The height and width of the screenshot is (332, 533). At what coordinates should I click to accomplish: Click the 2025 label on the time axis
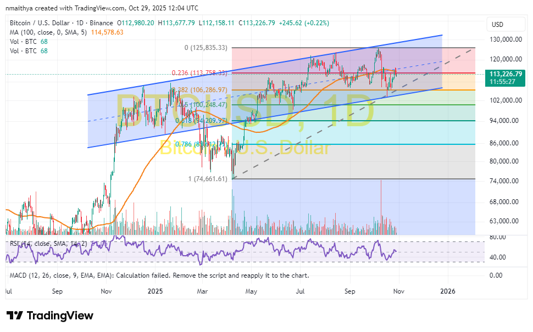[x=156, y=291]
